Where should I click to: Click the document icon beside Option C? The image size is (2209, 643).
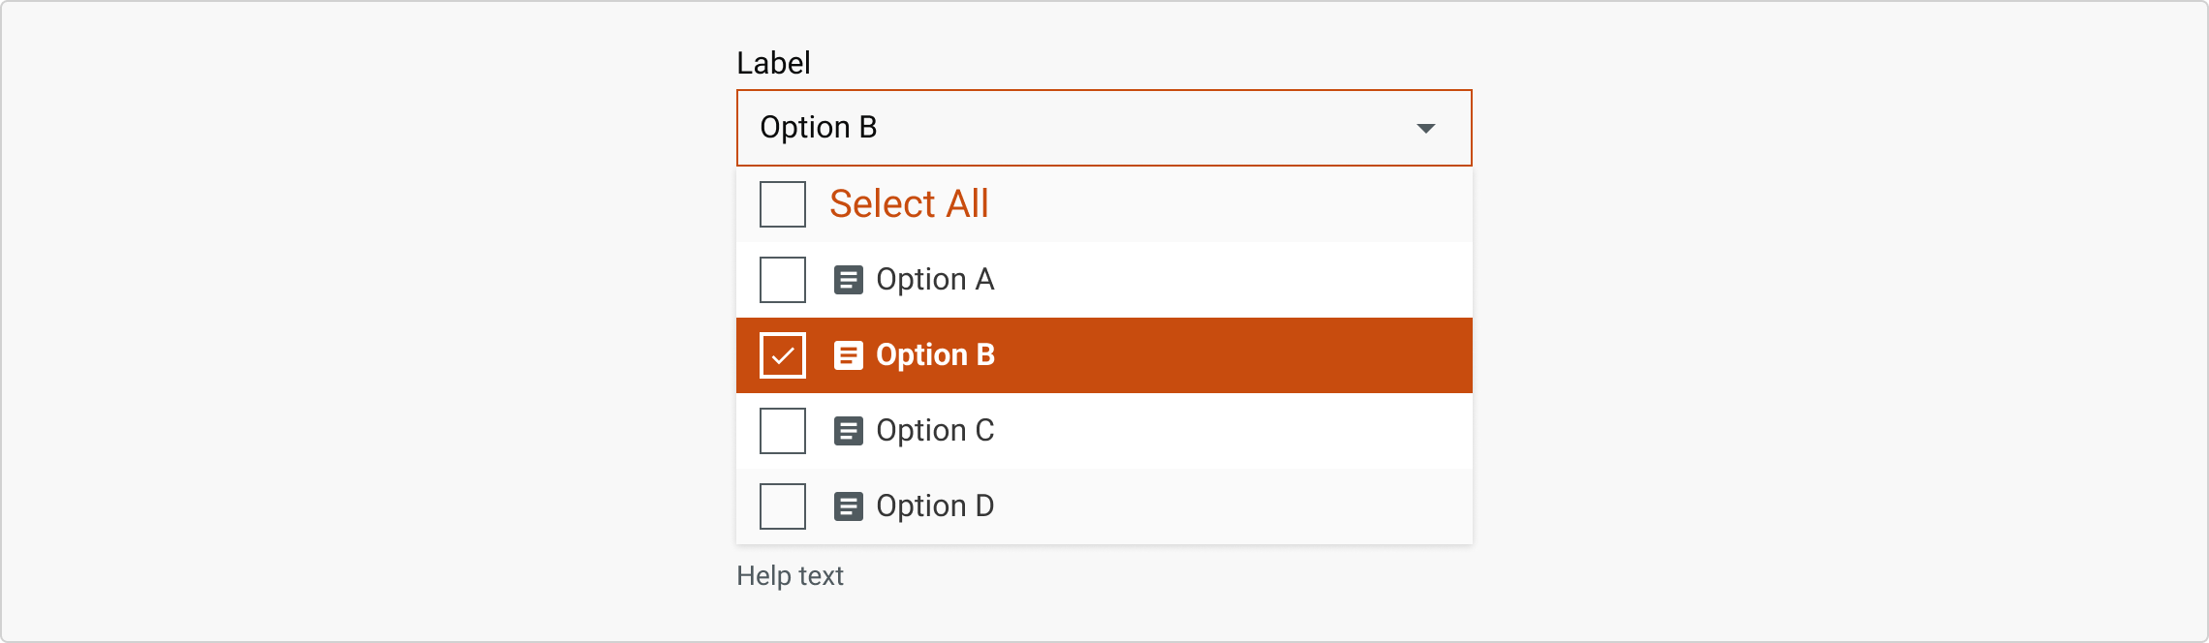[848, 431]
